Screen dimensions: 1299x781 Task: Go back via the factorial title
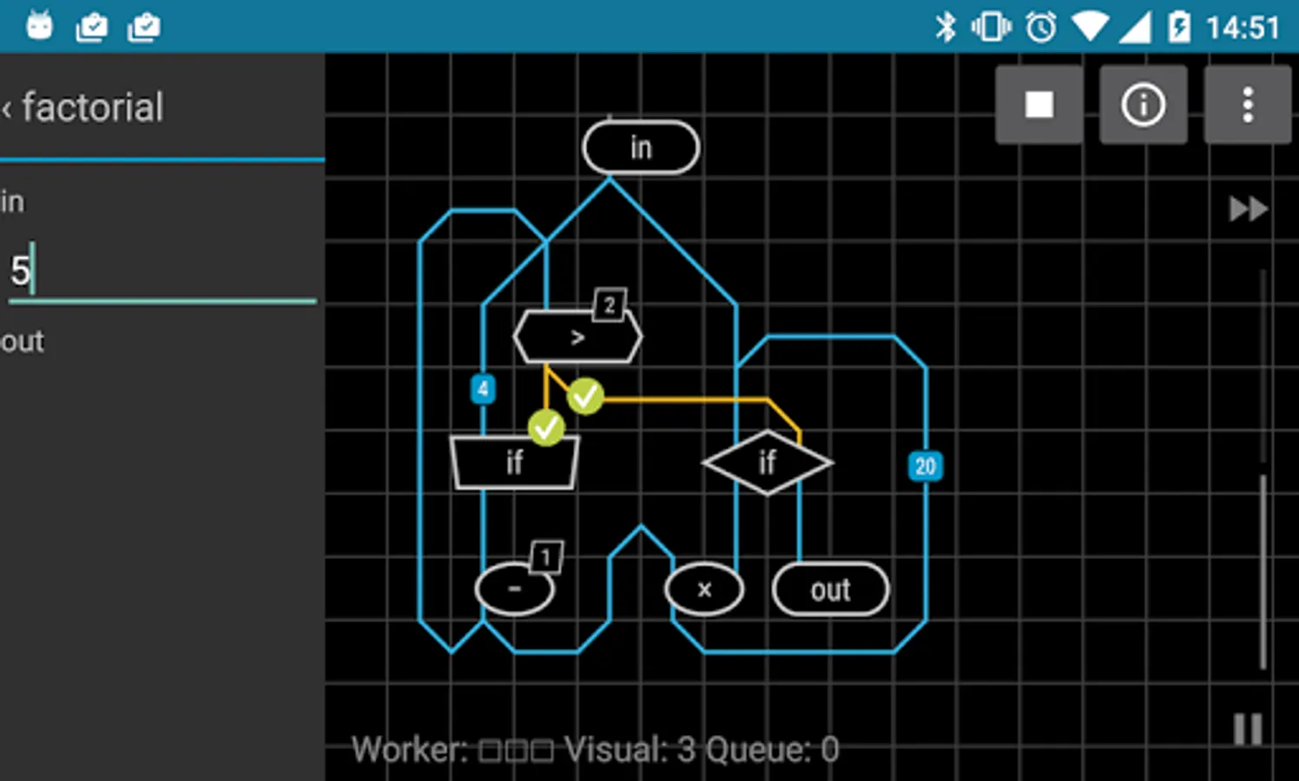[x=82, y=108]
